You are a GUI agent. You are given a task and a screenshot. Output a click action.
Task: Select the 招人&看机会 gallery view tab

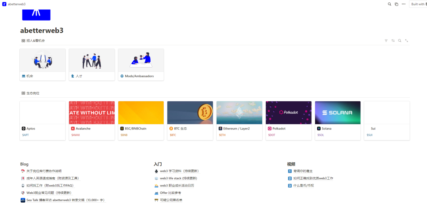(33, 41)
